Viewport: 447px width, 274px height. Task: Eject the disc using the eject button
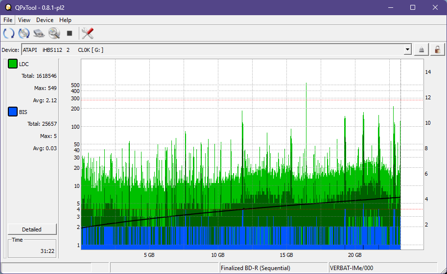(422, 50)
